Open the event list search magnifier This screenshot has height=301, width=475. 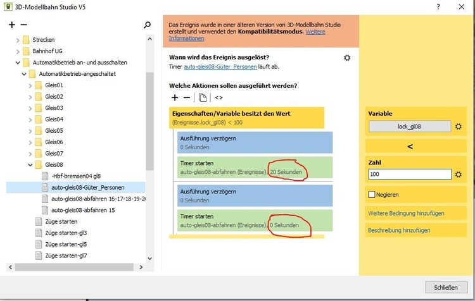coord(147,25)
